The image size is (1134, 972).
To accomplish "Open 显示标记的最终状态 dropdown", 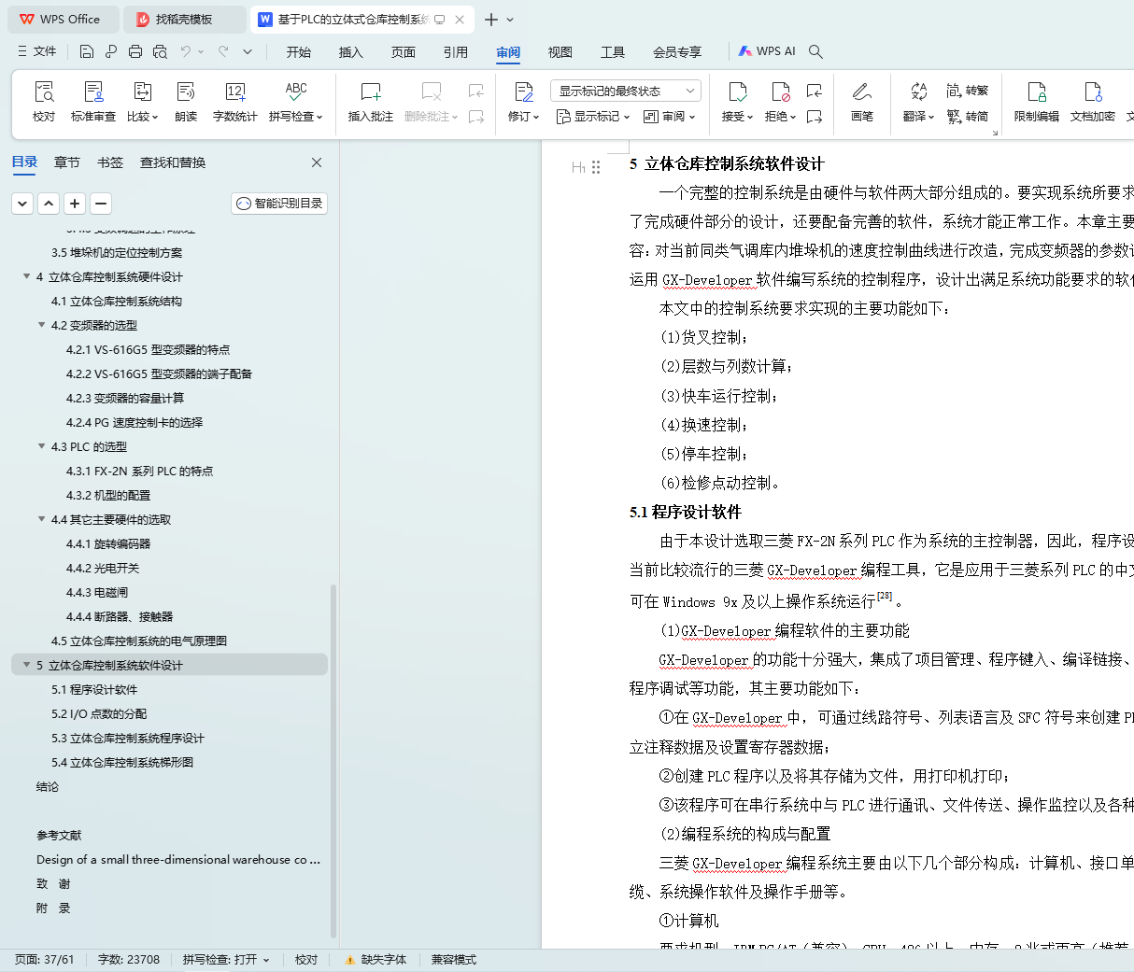I will pos(625,91).
